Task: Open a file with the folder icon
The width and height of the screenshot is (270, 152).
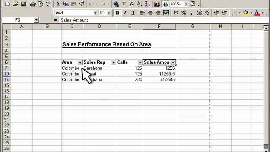Action: click(x=15, y=4)
